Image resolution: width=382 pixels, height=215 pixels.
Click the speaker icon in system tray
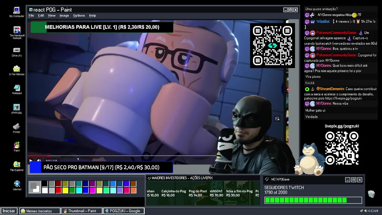click(x=365, y=211)
